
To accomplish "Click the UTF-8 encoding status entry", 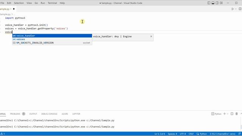I will click(183, 134).
